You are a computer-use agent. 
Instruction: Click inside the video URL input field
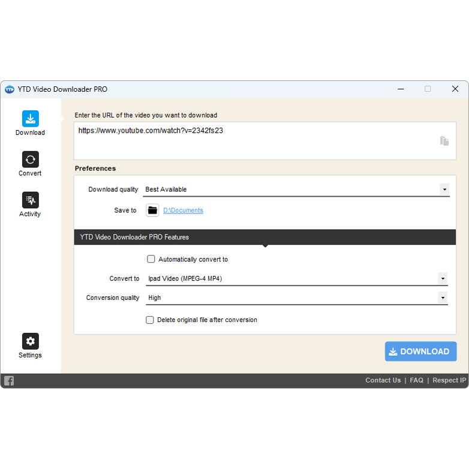[x=265, y=140]
